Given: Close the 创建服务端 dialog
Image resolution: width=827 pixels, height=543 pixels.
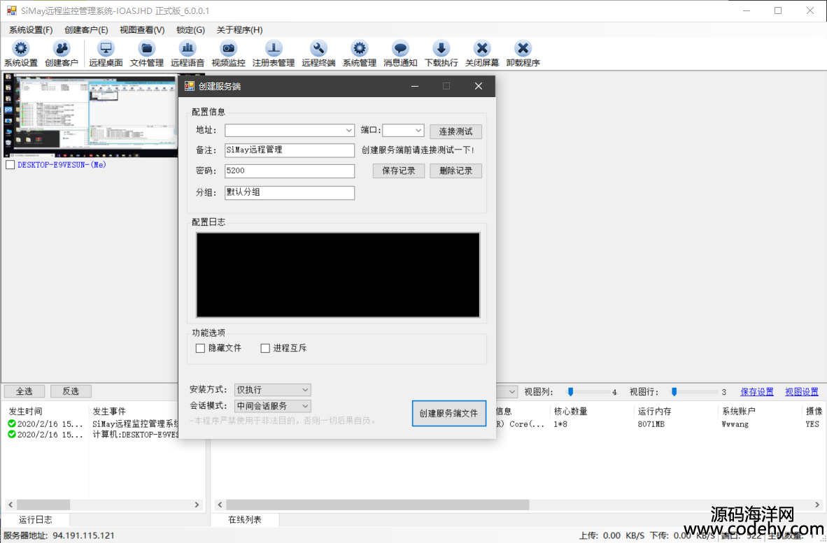Looking at the screenshot, I should tap(479, 87).
